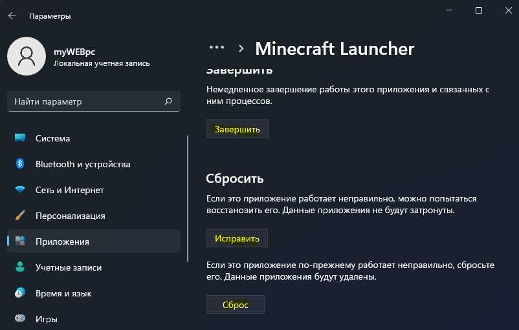Focus the Найти параметр search field
The height and width of the screenshot is (330, 519).
click(x=84, y=101)
